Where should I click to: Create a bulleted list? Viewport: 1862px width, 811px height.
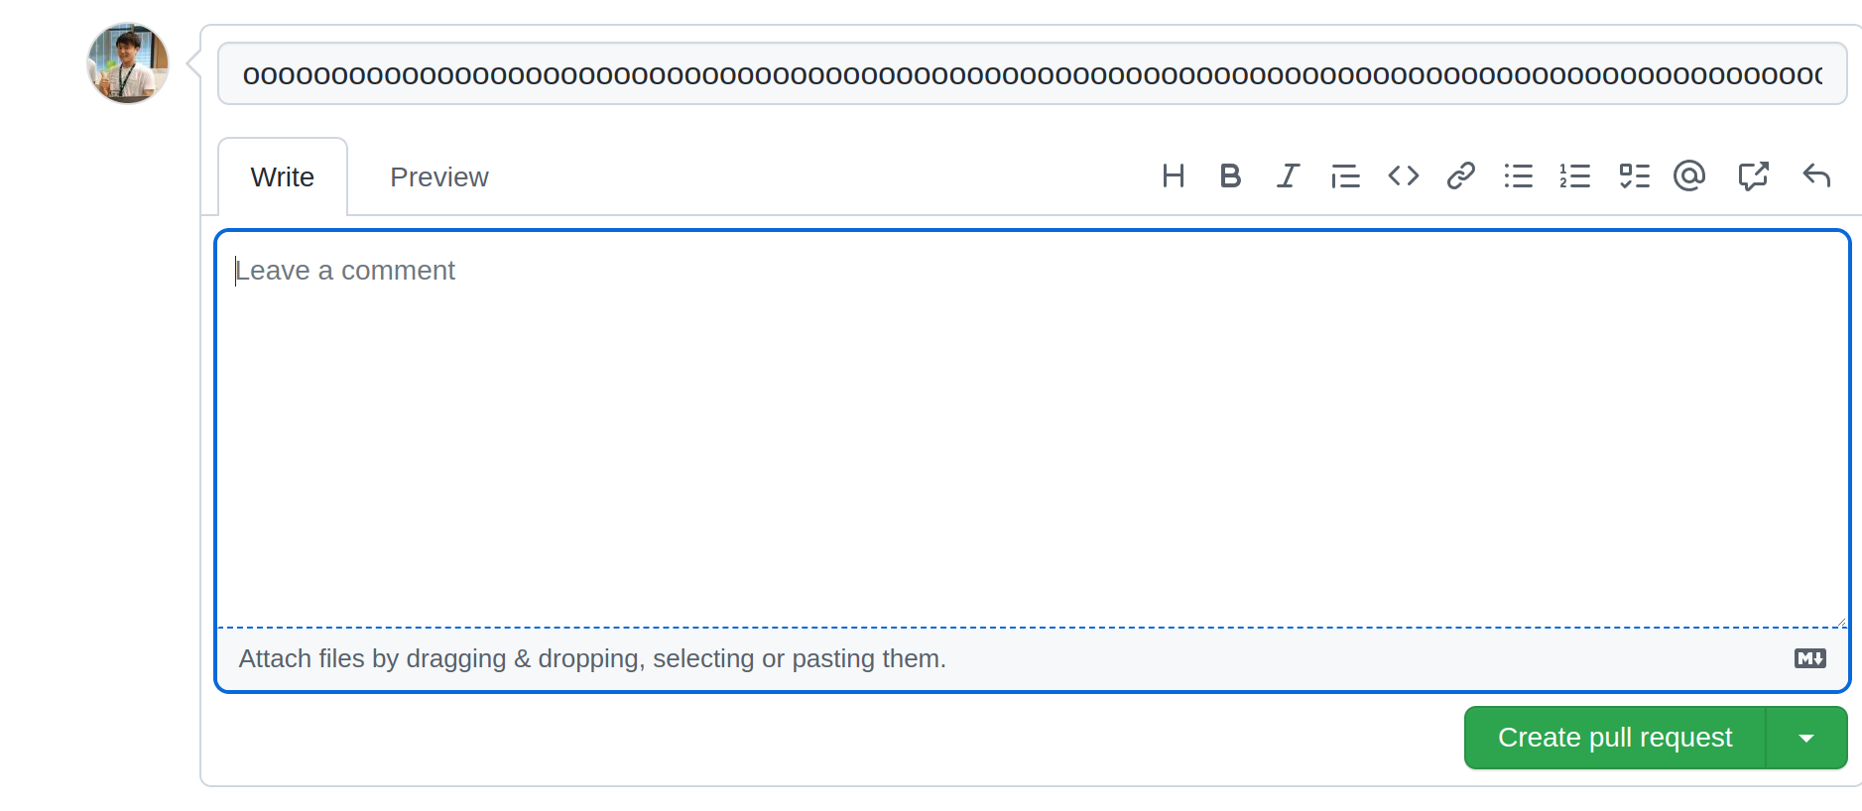click(1518, 176)
